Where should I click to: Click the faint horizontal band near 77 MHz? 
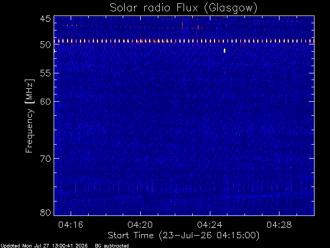(x=184, y=196)
